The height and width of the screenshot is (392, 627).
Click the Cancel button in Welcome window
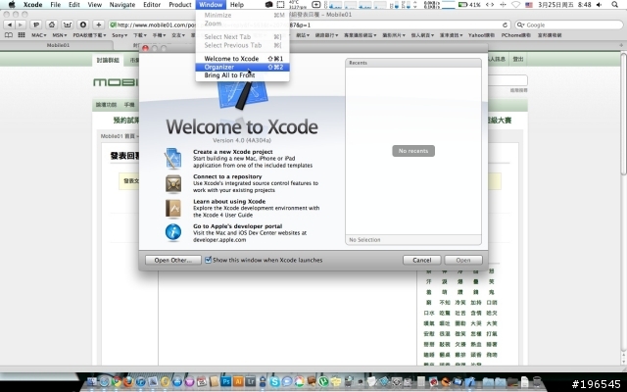[x=422, y=260]
